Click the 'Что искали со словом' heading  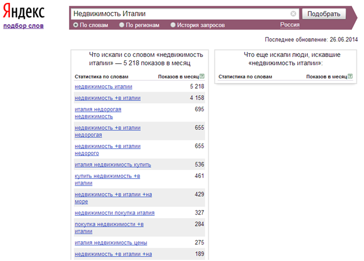pos(146,59)
